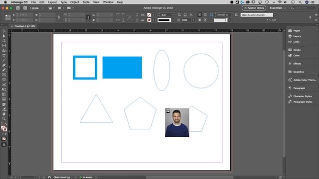
Task: Open the Window menu
Action: [x=108, y=2]
